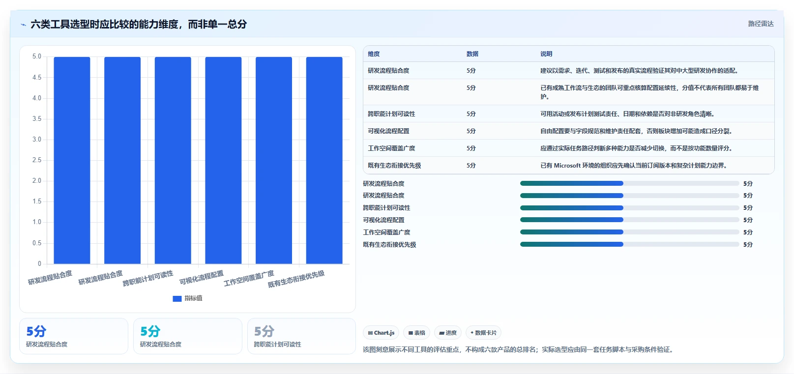Click the blue 指标值 legend color box
The height and width of the screenshot is (374, 794).
click(x=177, y=298)
